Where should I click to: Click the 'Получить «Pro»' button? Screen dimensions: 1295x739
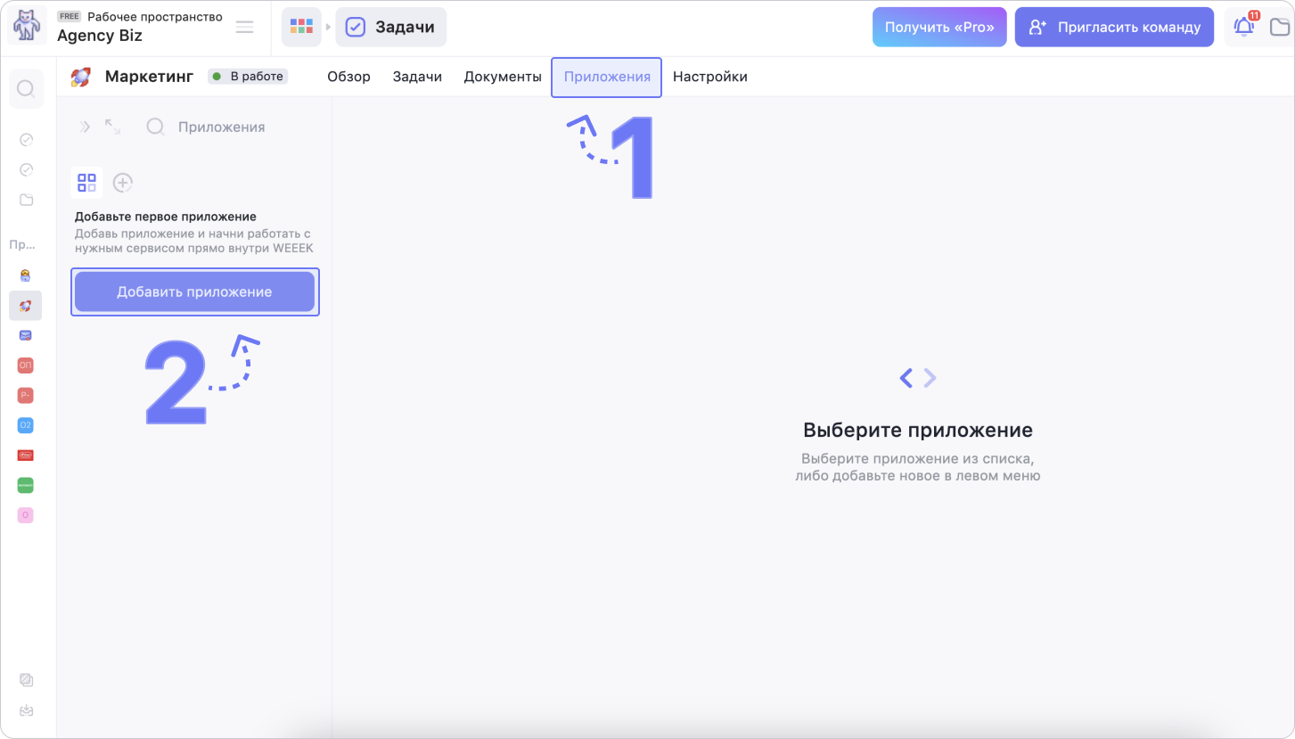coord(939,27)
